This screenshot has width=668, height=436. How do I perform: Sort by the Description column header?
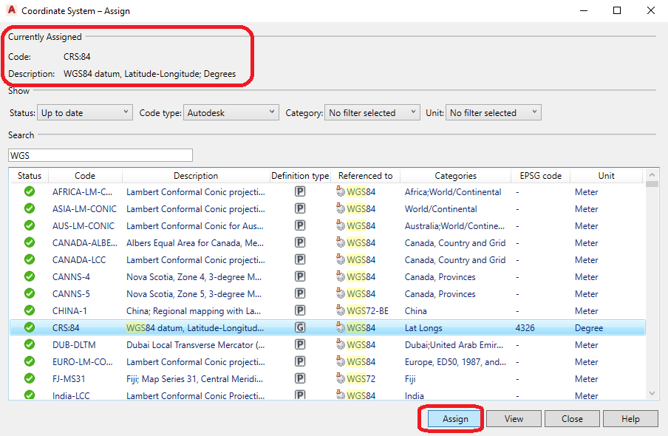(x=196, y=176)
